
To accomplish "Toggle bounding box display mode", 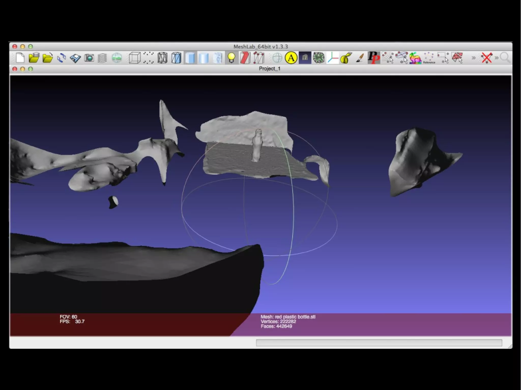I will click(x=135, y=58).
